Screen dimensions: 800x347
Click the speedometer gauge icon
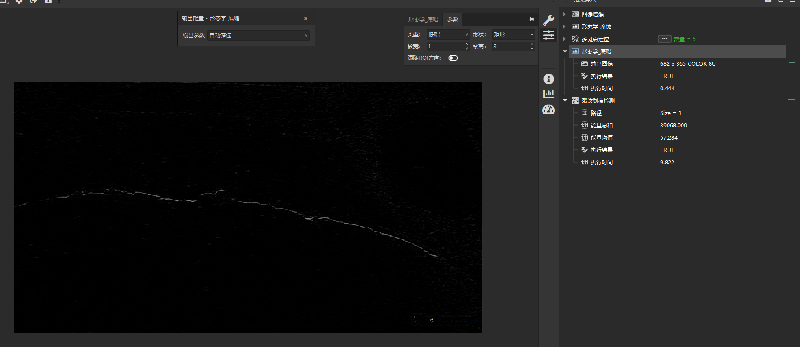pos(548,110)
